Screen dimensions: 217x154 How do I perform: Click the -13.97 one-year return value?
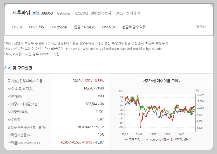[x=99, y=142]
